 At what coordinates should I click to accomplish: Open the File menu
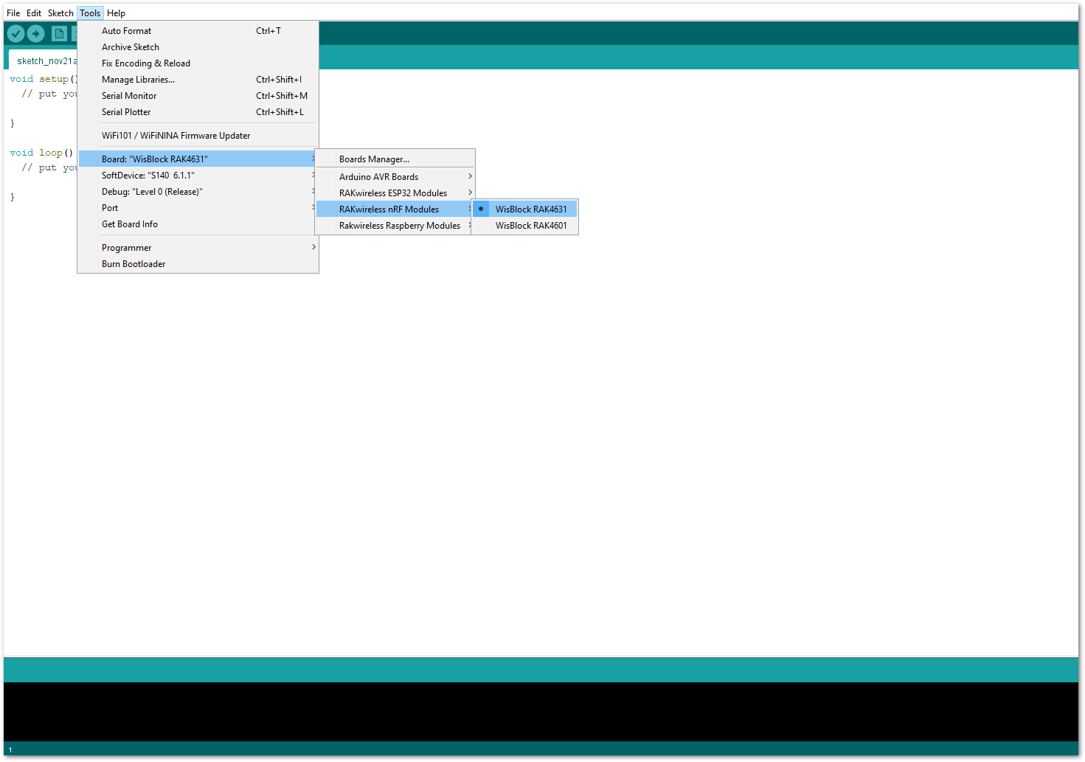click(13, 13)
